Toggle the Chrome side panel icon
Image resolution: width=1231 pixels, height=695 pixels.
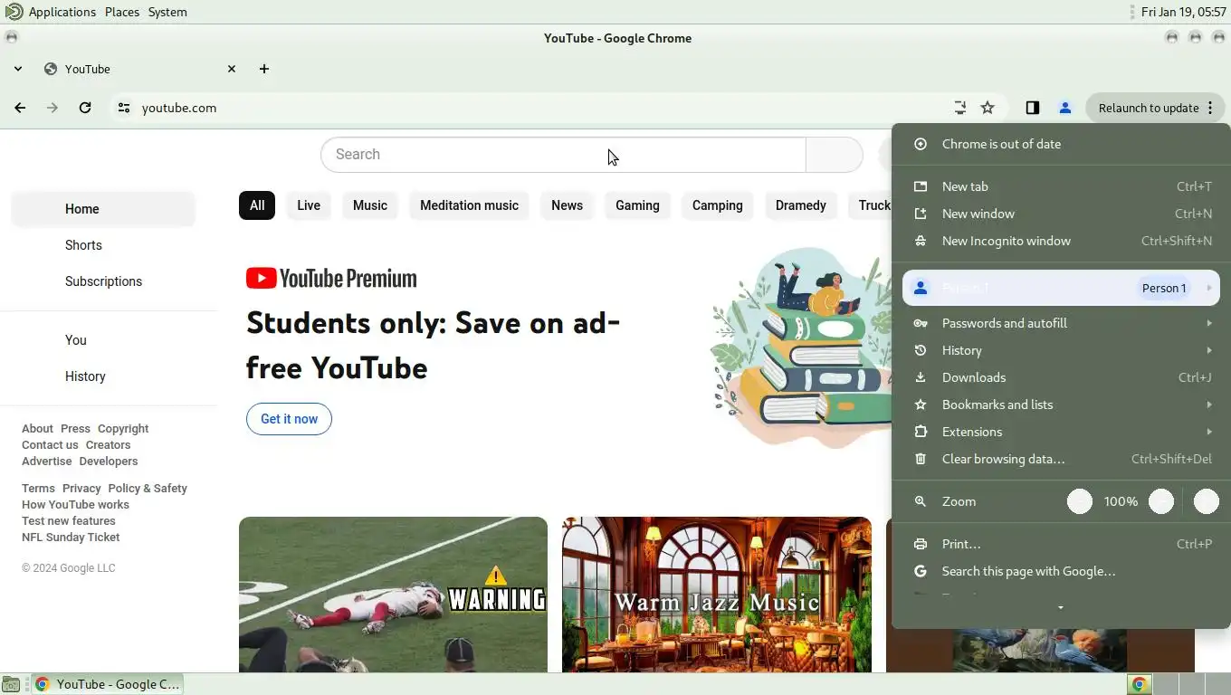(1033, 108)
